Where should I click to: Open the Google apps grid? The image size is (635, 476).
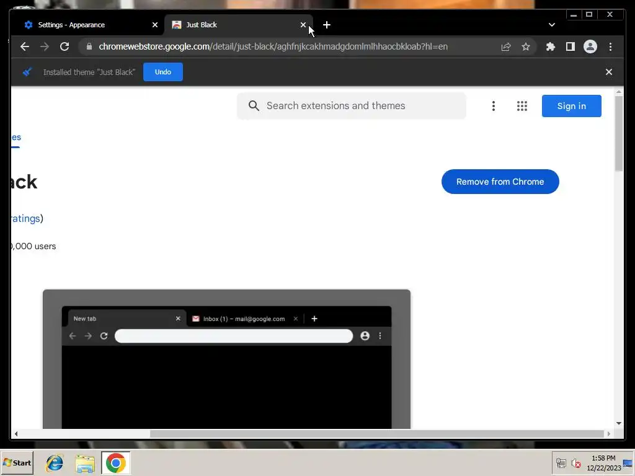pos(522,106)
